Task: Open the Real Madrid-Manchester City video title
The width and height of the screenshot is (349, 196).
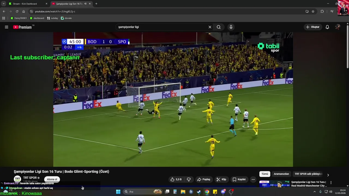Action: [x=309, y=184]
